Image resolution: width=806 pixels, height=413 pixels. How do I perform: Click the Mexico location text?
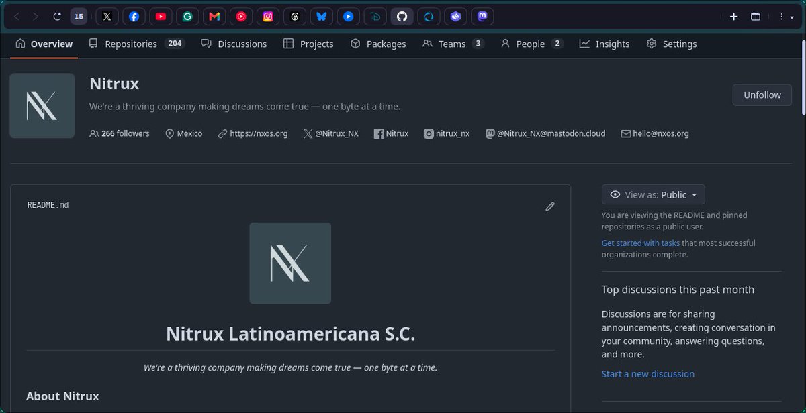[189, 133]
